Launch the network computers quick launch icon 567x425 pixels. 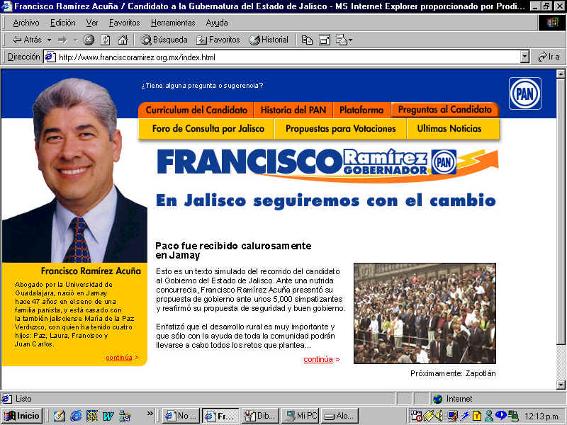coord(125,416)
